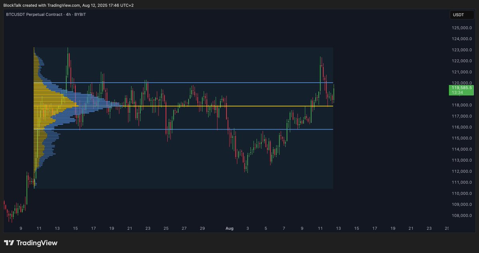The image size is (479, 253).
Task: Click the 109,000.0 price axis label
Action: pos(462,205)
